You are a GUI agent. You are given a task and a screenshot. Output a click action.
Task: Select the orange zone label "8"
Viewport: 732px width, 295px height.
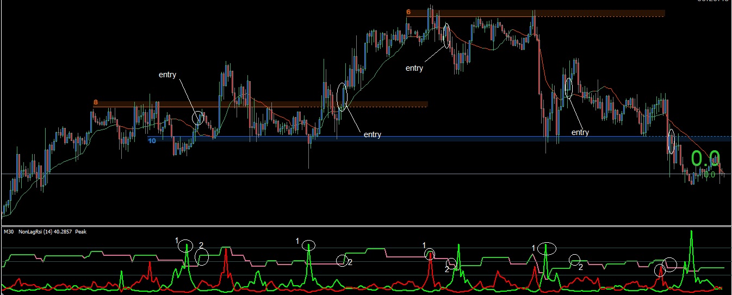[x=96, y=102]
